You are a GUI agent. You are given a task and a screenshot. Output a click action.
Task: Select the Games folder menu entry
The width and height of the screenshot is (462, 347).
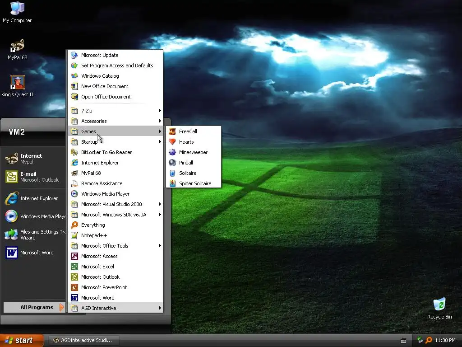[x=115, y=131]
